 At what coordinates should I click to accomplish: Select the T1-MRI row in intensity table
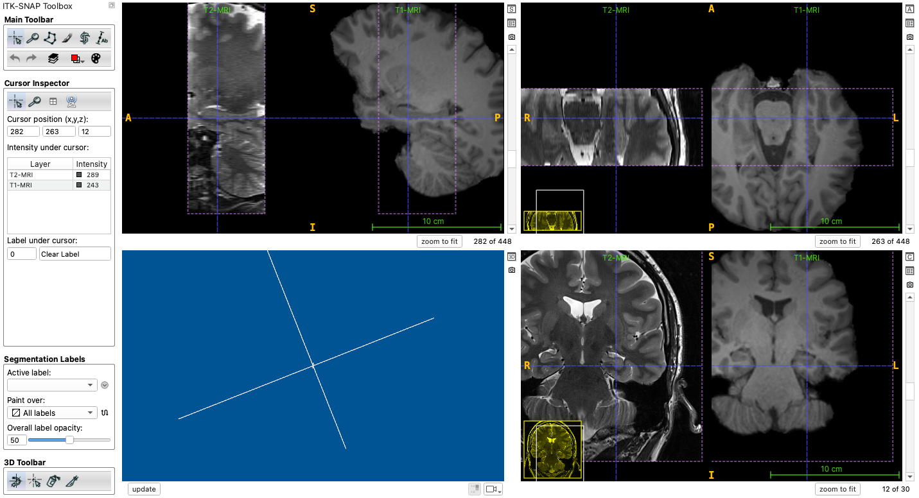pyautogui.click(x=58, y=185)
